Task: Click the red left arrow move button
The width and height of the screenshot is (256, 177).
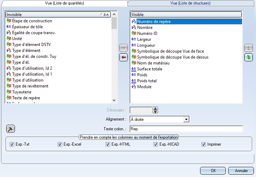Action: (123, 57)
